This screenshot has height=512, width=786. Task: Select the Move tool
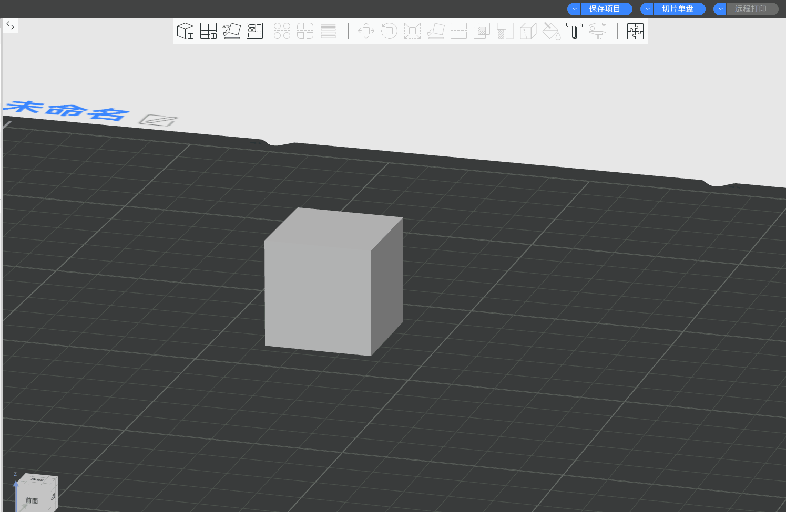click(x=366, y=31)
